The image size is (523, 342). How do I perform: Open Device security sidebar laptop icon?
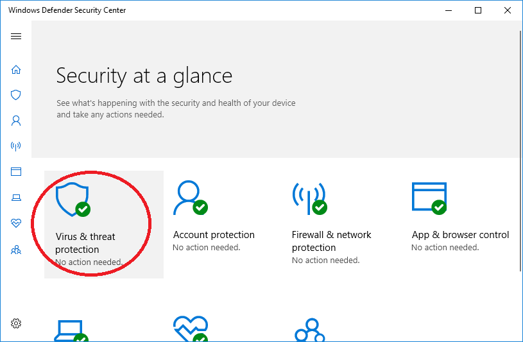point(16,198)
